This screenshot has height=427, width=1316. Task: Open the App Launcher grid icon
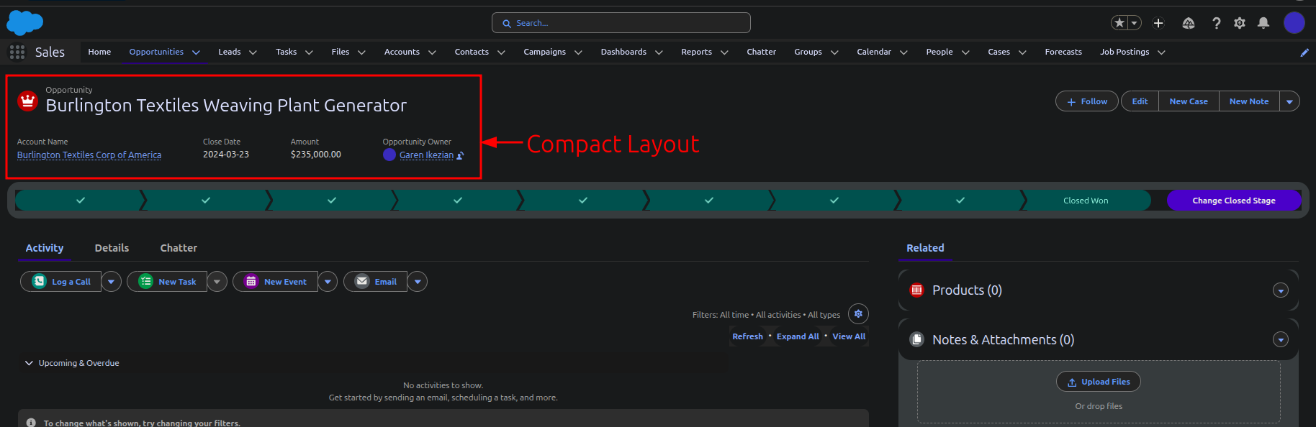17,52
